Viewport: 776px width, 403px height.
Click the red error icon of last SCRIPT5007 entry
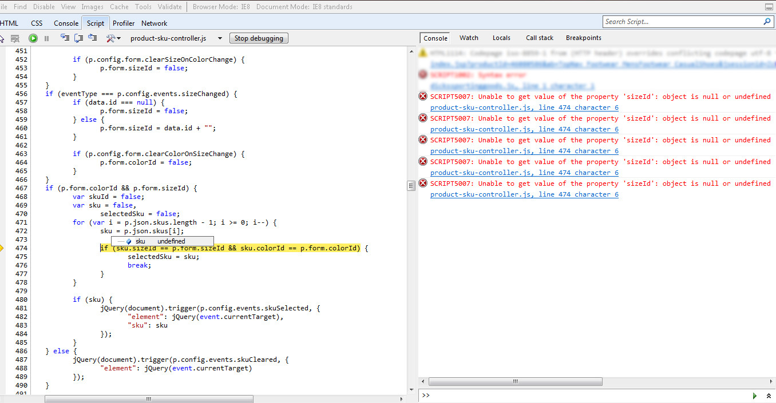pyautogui.click(x=423, y=183)
